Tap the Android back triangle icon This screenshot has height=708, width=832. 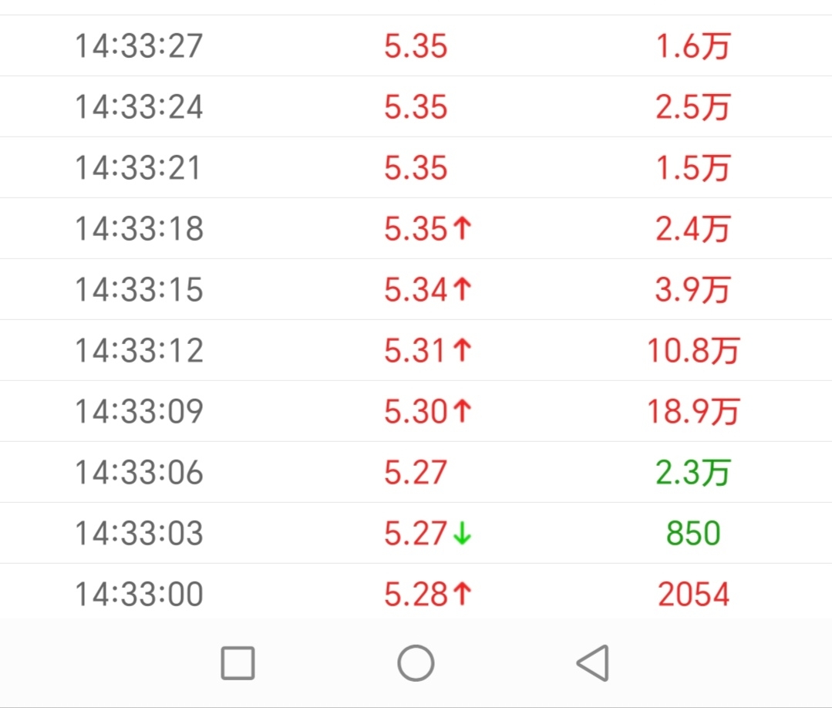(593, 662)
